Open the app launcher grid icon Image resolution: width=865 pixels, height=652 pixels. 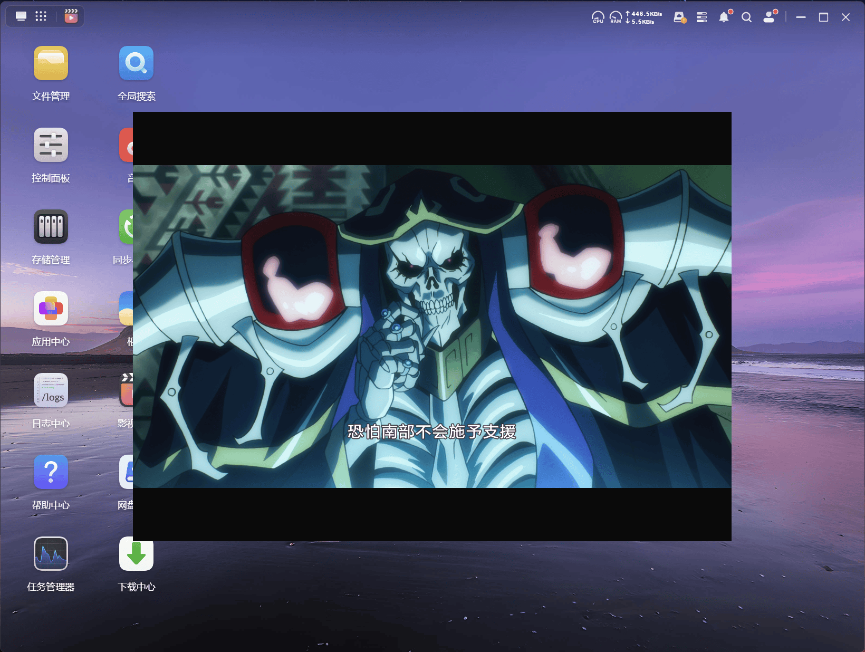[x=41, y=16]
